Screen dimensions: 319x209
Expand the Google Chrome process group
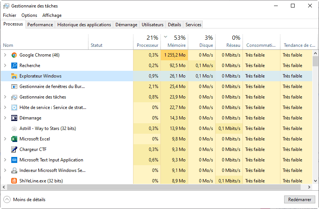click(x=5, y=55)
